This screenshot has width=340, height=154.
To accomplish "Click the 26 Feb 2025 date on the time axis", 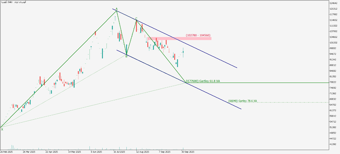I will tap(6, 152).
